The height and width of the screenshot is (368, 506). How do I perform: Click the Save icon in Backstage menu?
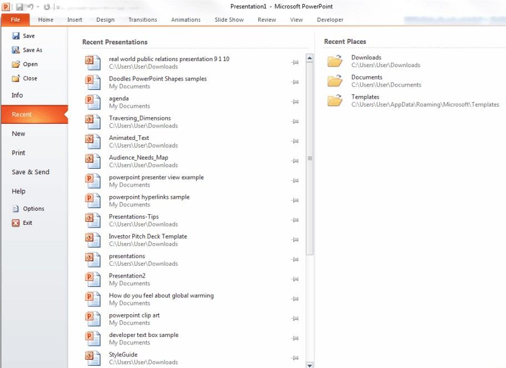coord(16,36)
